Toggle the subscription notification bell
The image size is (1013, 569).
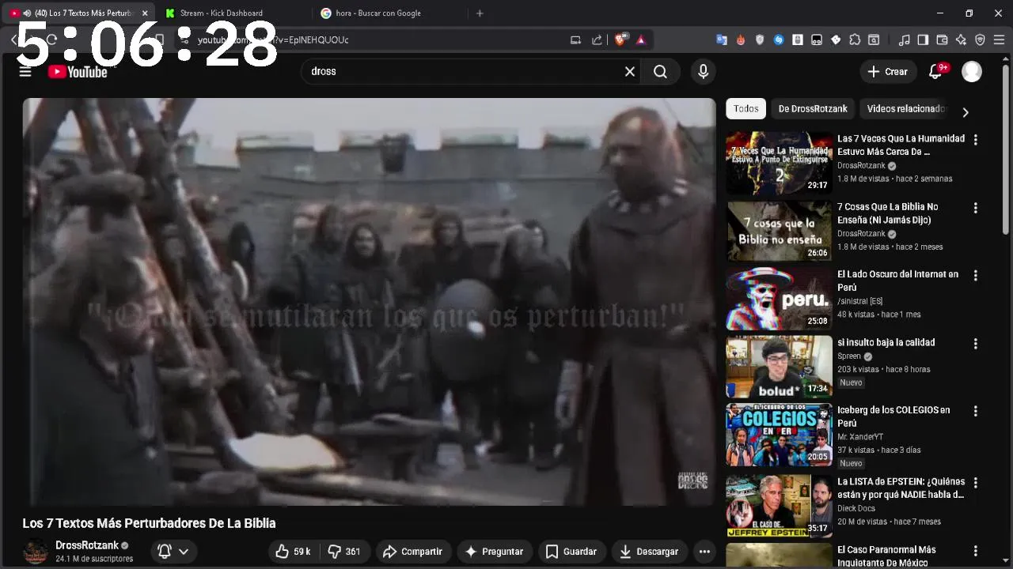point(165,552)
